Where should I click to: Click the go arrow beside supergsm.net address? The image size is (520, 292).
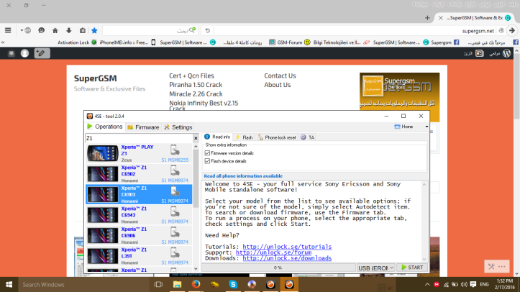512,30
